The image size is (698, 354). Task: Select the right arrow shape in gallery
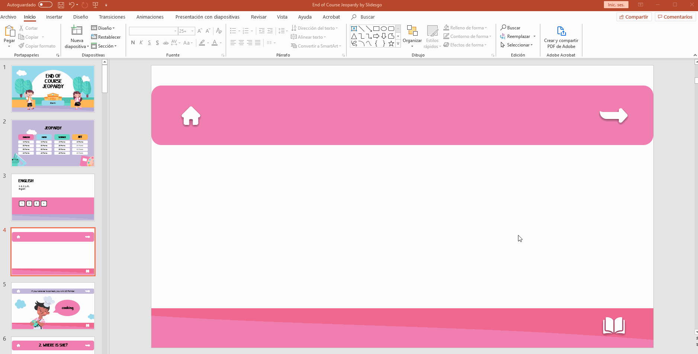click(x=376, y=36)
